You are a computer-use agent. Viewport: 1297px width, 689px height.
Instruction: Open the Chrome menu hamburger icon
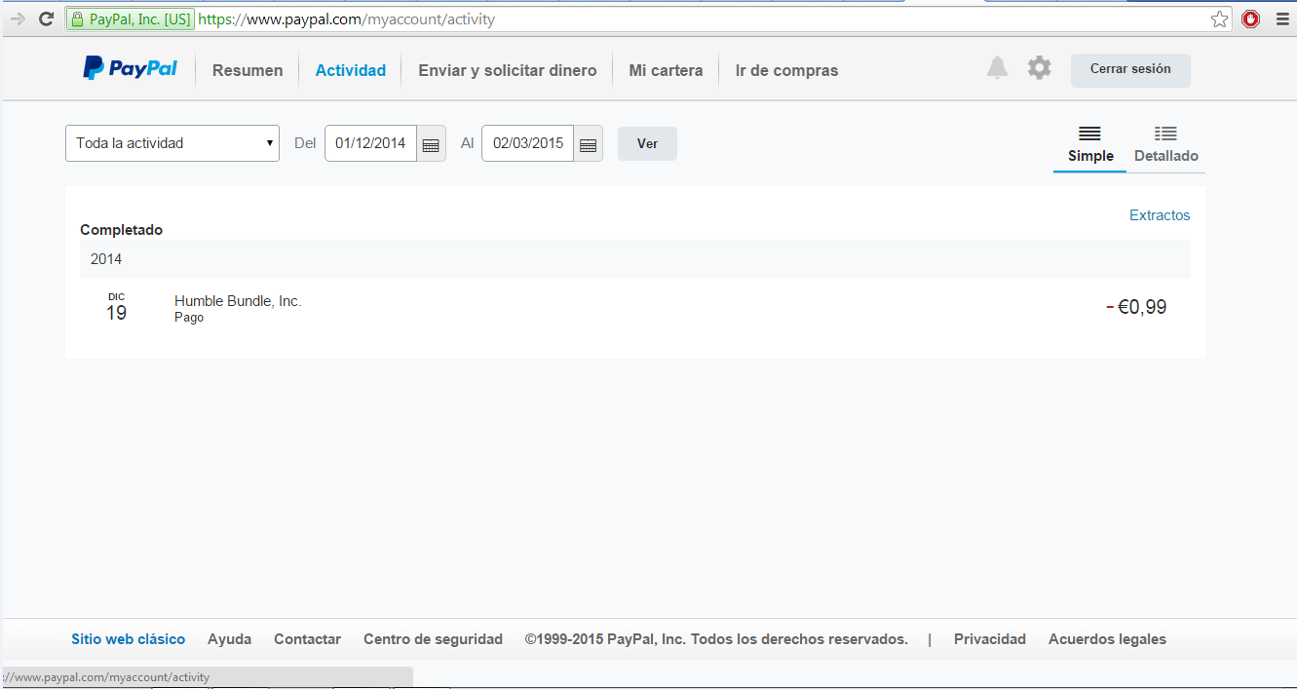(1281, 19)
